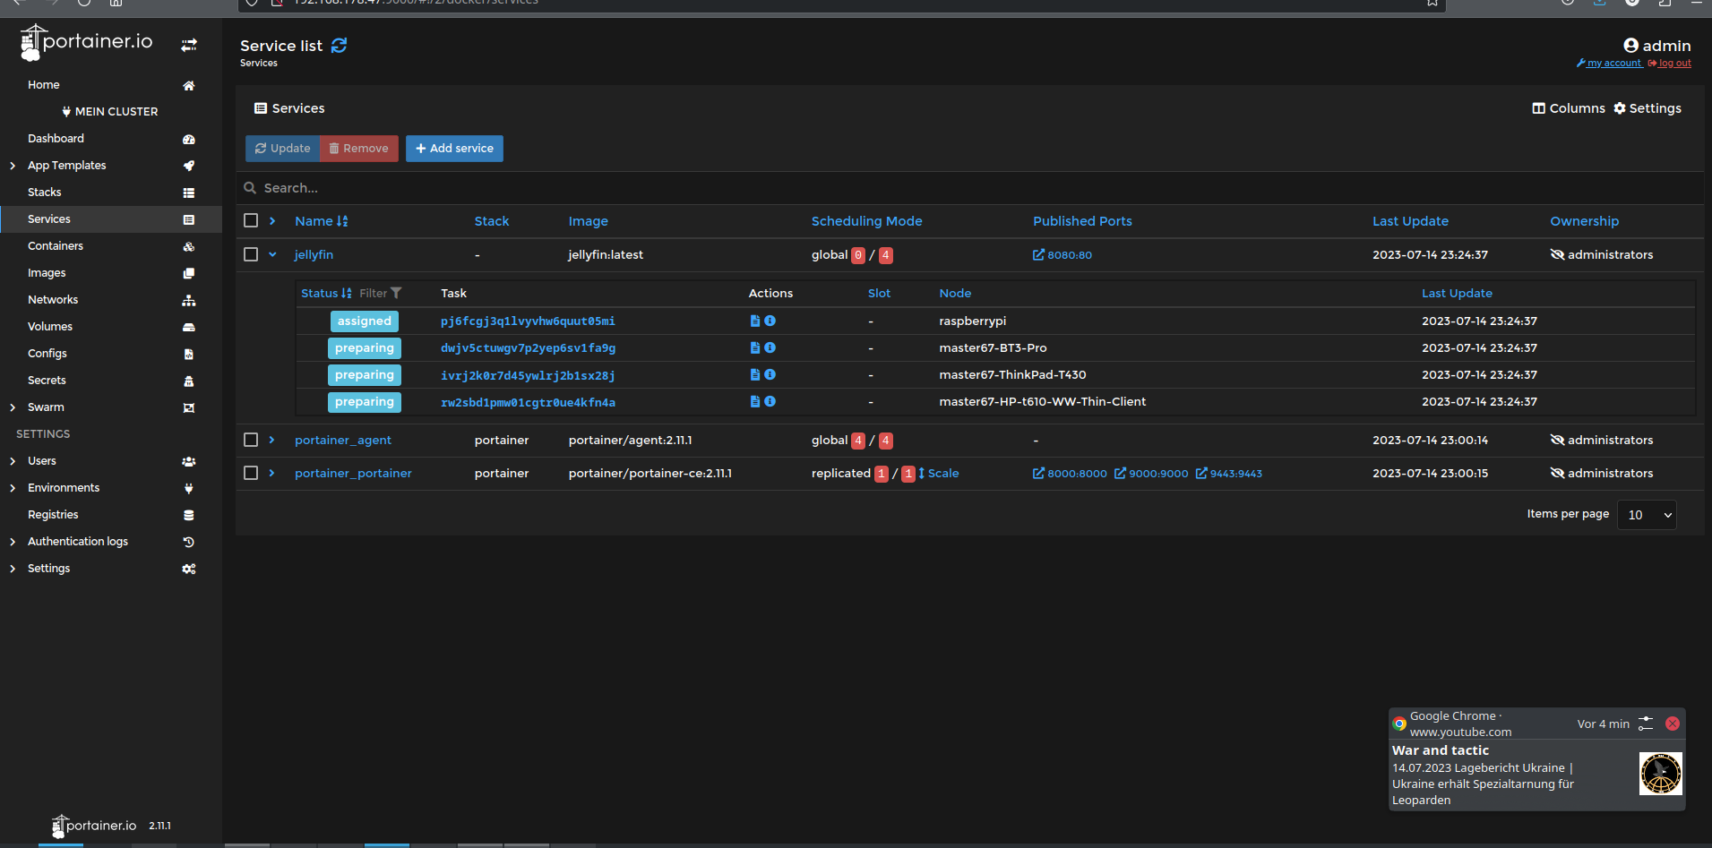
Task: Expand the App Templates sidebar section
Action: tap(13, 166)
